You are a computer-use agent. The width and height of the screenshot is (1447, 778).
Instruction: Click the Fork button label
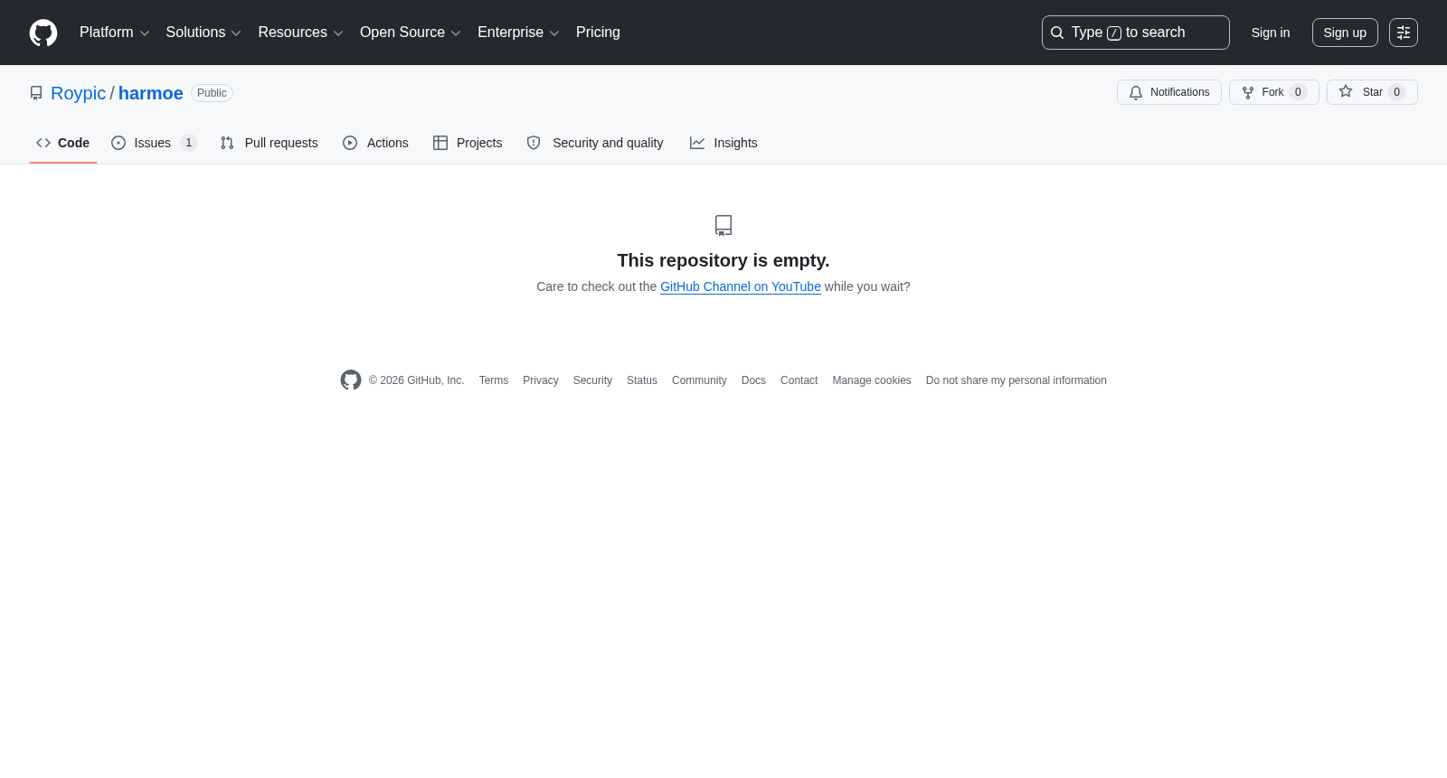click(x=1272, y=92)
